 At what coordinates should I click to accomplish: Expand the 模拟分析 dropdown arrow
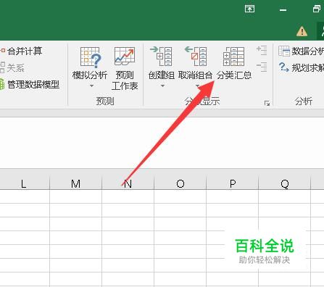coord(91,86)
